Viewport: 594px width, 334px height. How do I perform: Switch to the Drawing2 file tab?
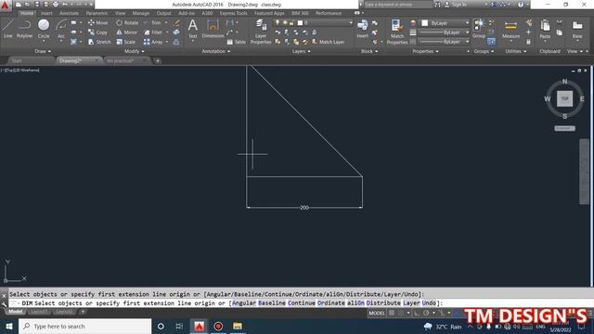71,60
